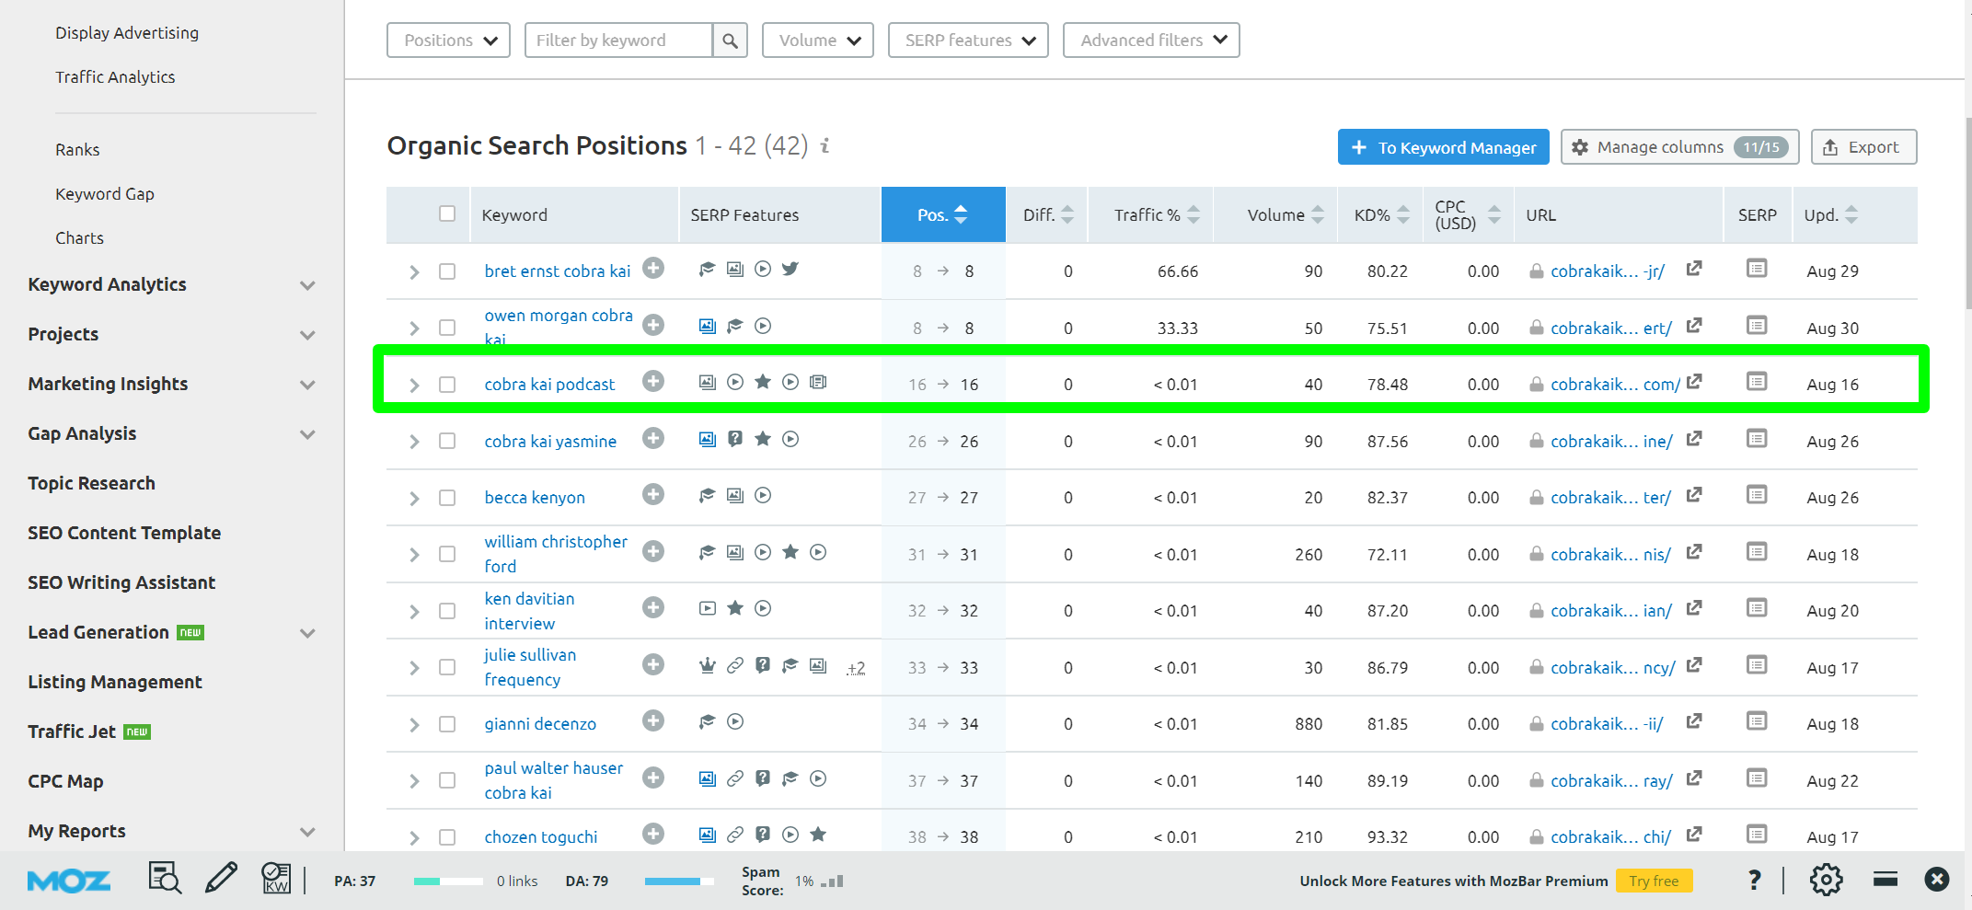Screen dimensions: 1972x910
Task: Check the 'bret ernst cobra kai' row checkbox
Action: 447,271
